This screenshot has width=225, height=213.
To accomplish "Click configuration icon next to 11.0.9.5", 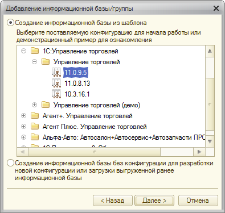I will (x=56, y=73).
